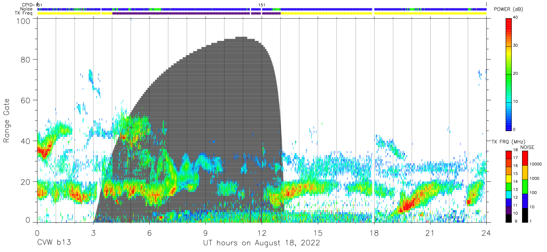Click the Range Gate axis tick '40'

coord(26,141)
